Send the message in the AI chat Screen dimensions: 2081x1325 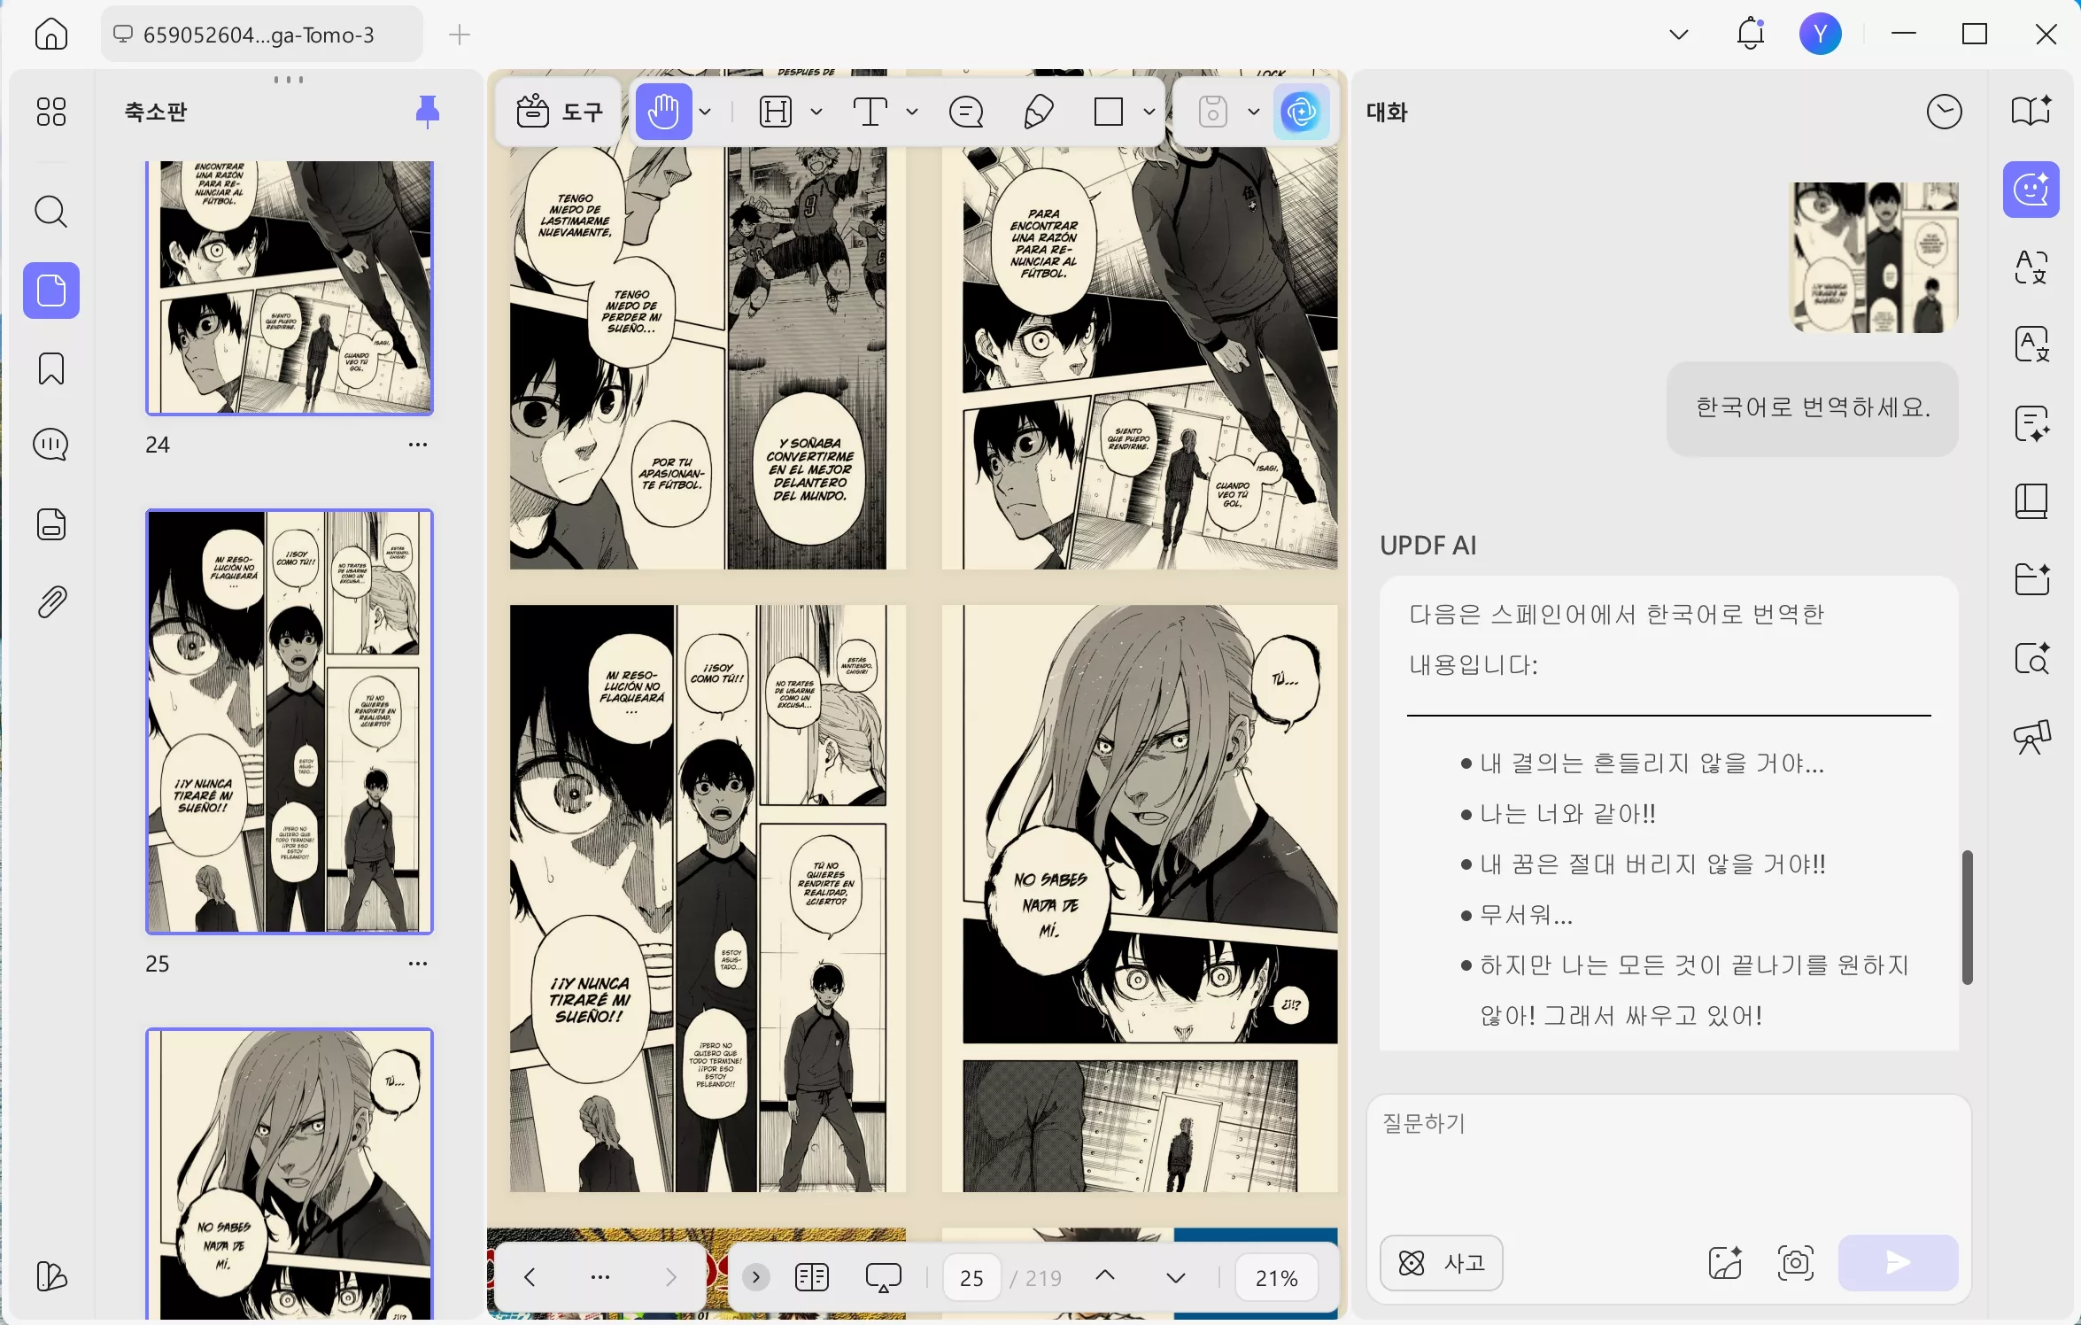(1896, 1263)
